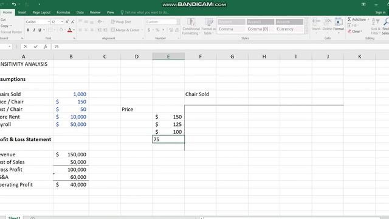This screenshot has height=219, width=389.
Task: Click the Chair Sold label cell
Action: pyautogui.click(x=200, y=94)
